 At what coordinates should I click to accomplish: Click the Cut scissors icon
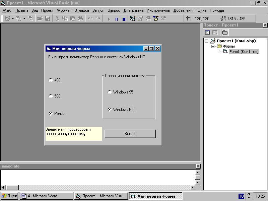click(x=57, y=18)
